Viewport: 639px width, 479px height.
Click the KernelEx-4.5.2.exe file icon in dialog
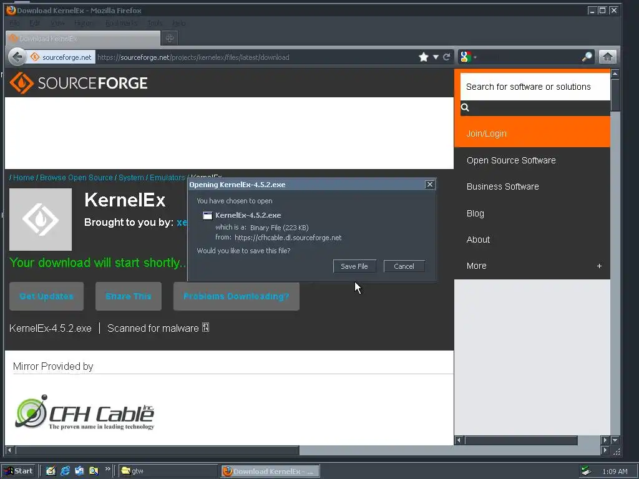click(x=207, y=215)
